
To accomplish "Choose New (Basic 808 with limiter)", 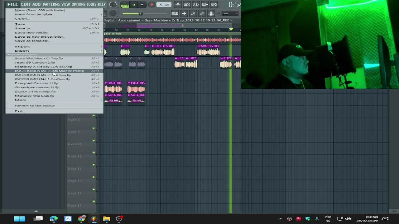I will click(x=54, y=10).
